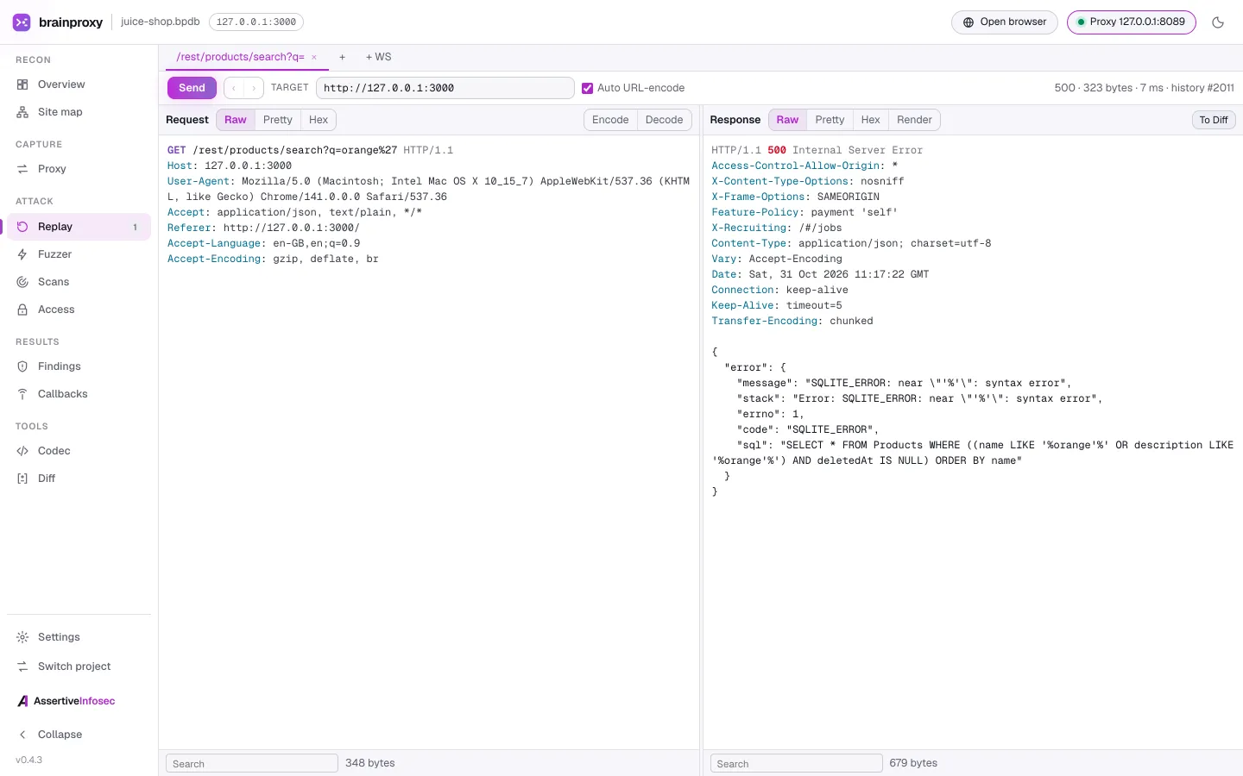Send response To Diff
The width and height of the screenshot is (1243, 776).
point(1214,120)
